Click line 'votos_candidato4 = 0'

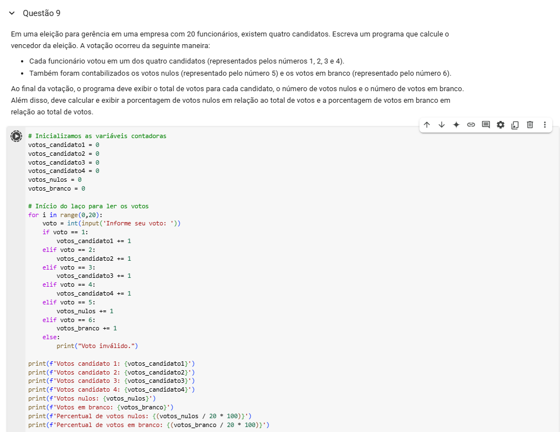pos(64,171)
